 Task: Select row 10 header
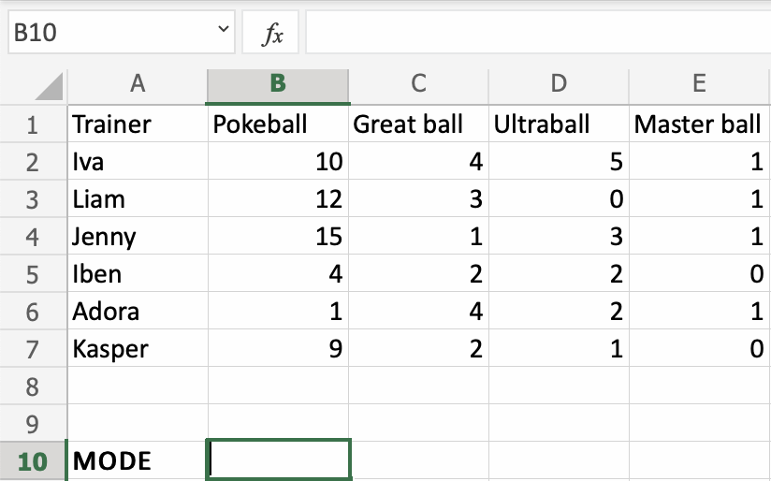click(x=33, y=460)
